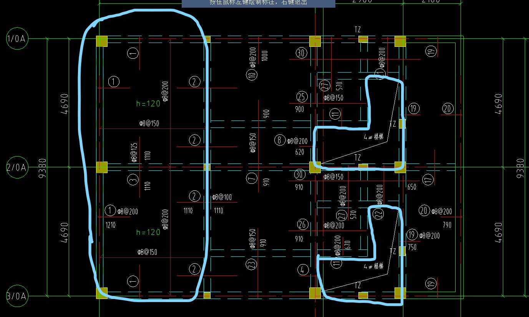Select the upper green h=120 slab label

pyautogui.click(x=148, y=103)
